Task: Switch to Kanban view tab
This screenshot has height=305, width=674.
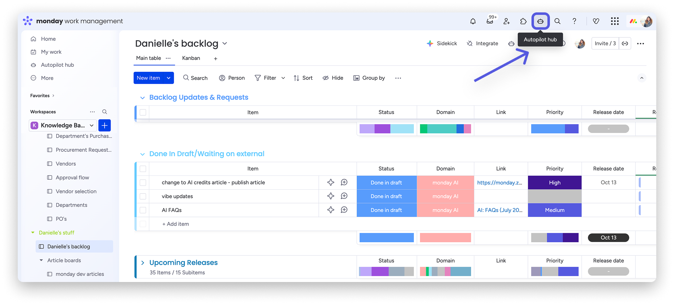Action: 191,58
